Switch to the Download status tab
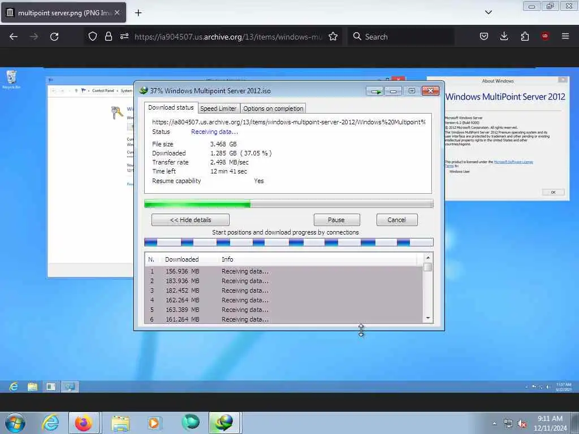The image size is (579, 434). 171,107
